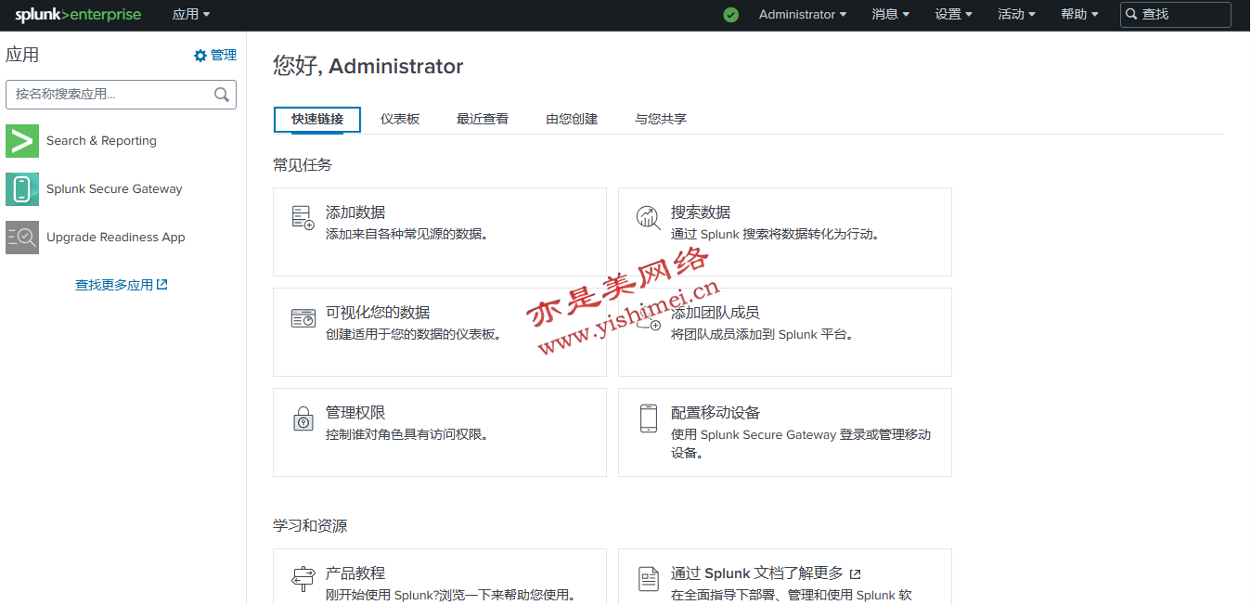
Task: Open the Search & Reporting app icon
Action: [22, 141]
